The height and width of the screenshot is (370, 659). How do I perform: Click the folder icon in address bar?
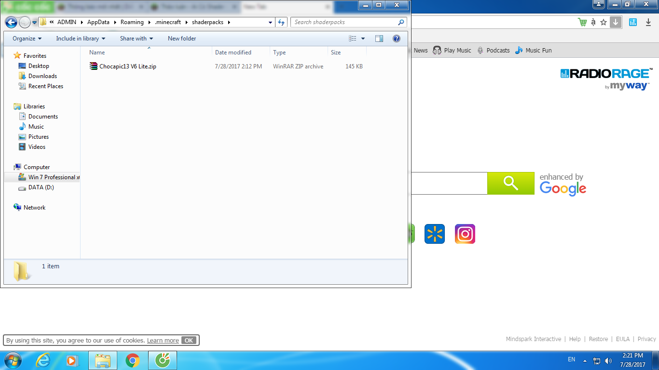point(43,22)
